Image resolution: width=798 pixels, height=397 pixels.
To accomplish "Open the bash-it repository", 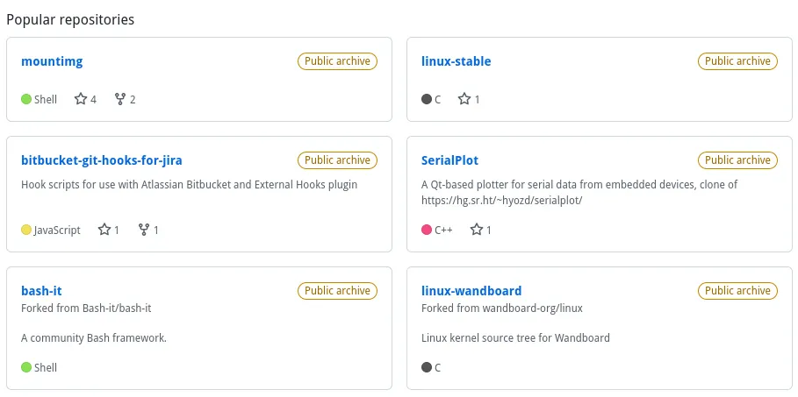I will click(x=41, y=291).
